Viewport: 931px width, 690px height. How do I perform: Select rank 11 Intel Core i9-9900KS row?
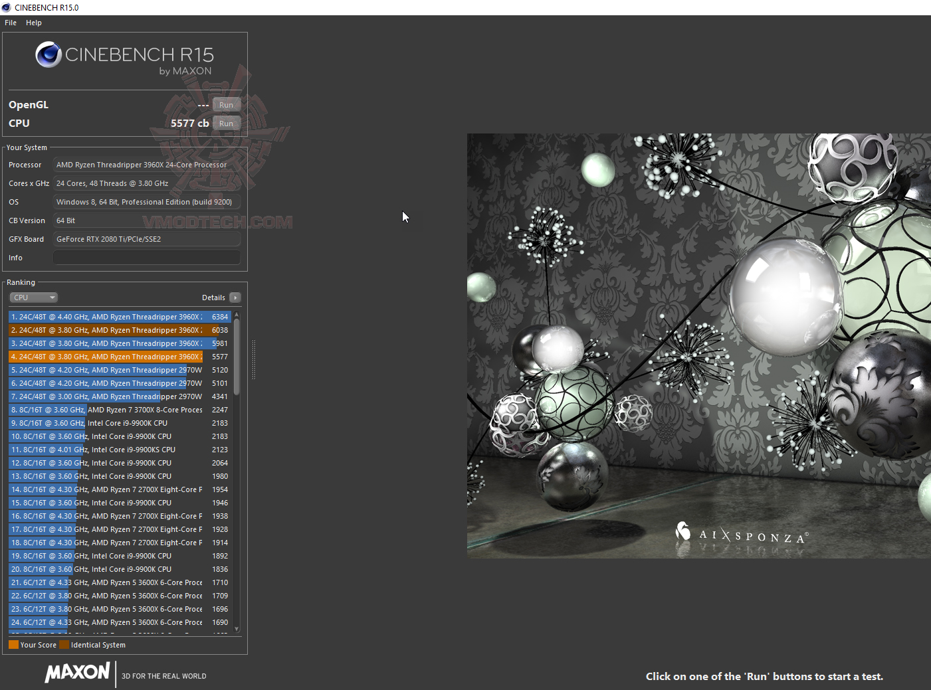coord(120,450)
